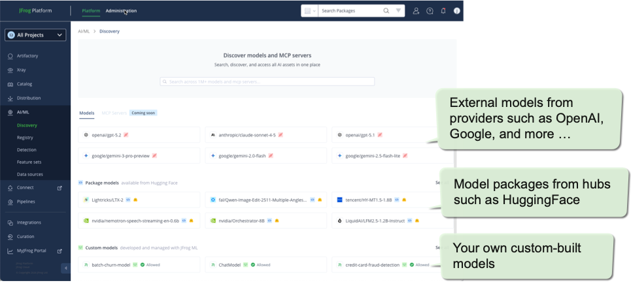Open Artifactory via its sidebar icon

pyautogui.click(x=10, y=56)
